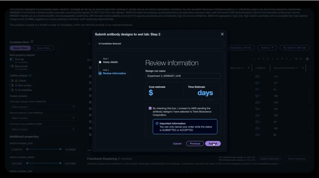Expand the Actions dropdown button

(267, 48)
